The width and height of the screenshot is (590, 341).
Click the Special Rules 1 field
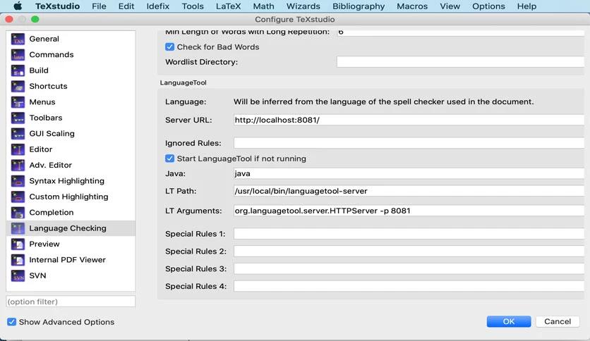pyautogui.click(x=409, y=234)
